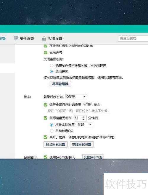The width and height of the screenshot is (148, 195).
Task: Uncheck 在任务栏通知区域显示QQ图标
Action: point(46,46)
